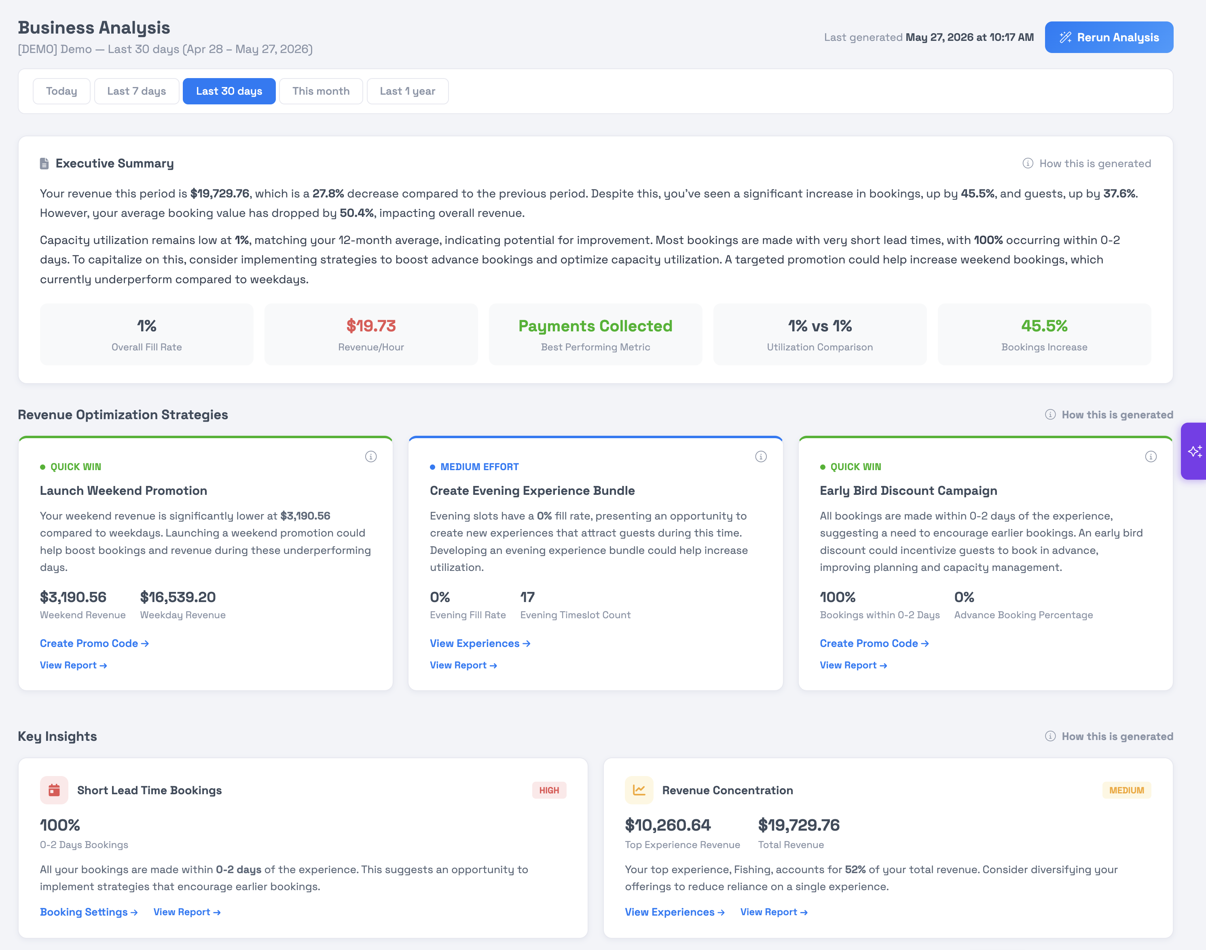The image size is (1206, 950).
Task: Click the MEDIUM EFFORT label
Action: [479, 467]
